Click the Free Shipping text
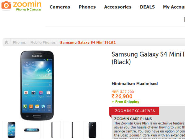 (125, 102)
